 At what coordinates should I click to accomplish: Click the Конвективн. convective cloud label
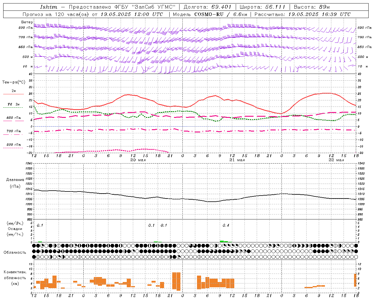15,272
